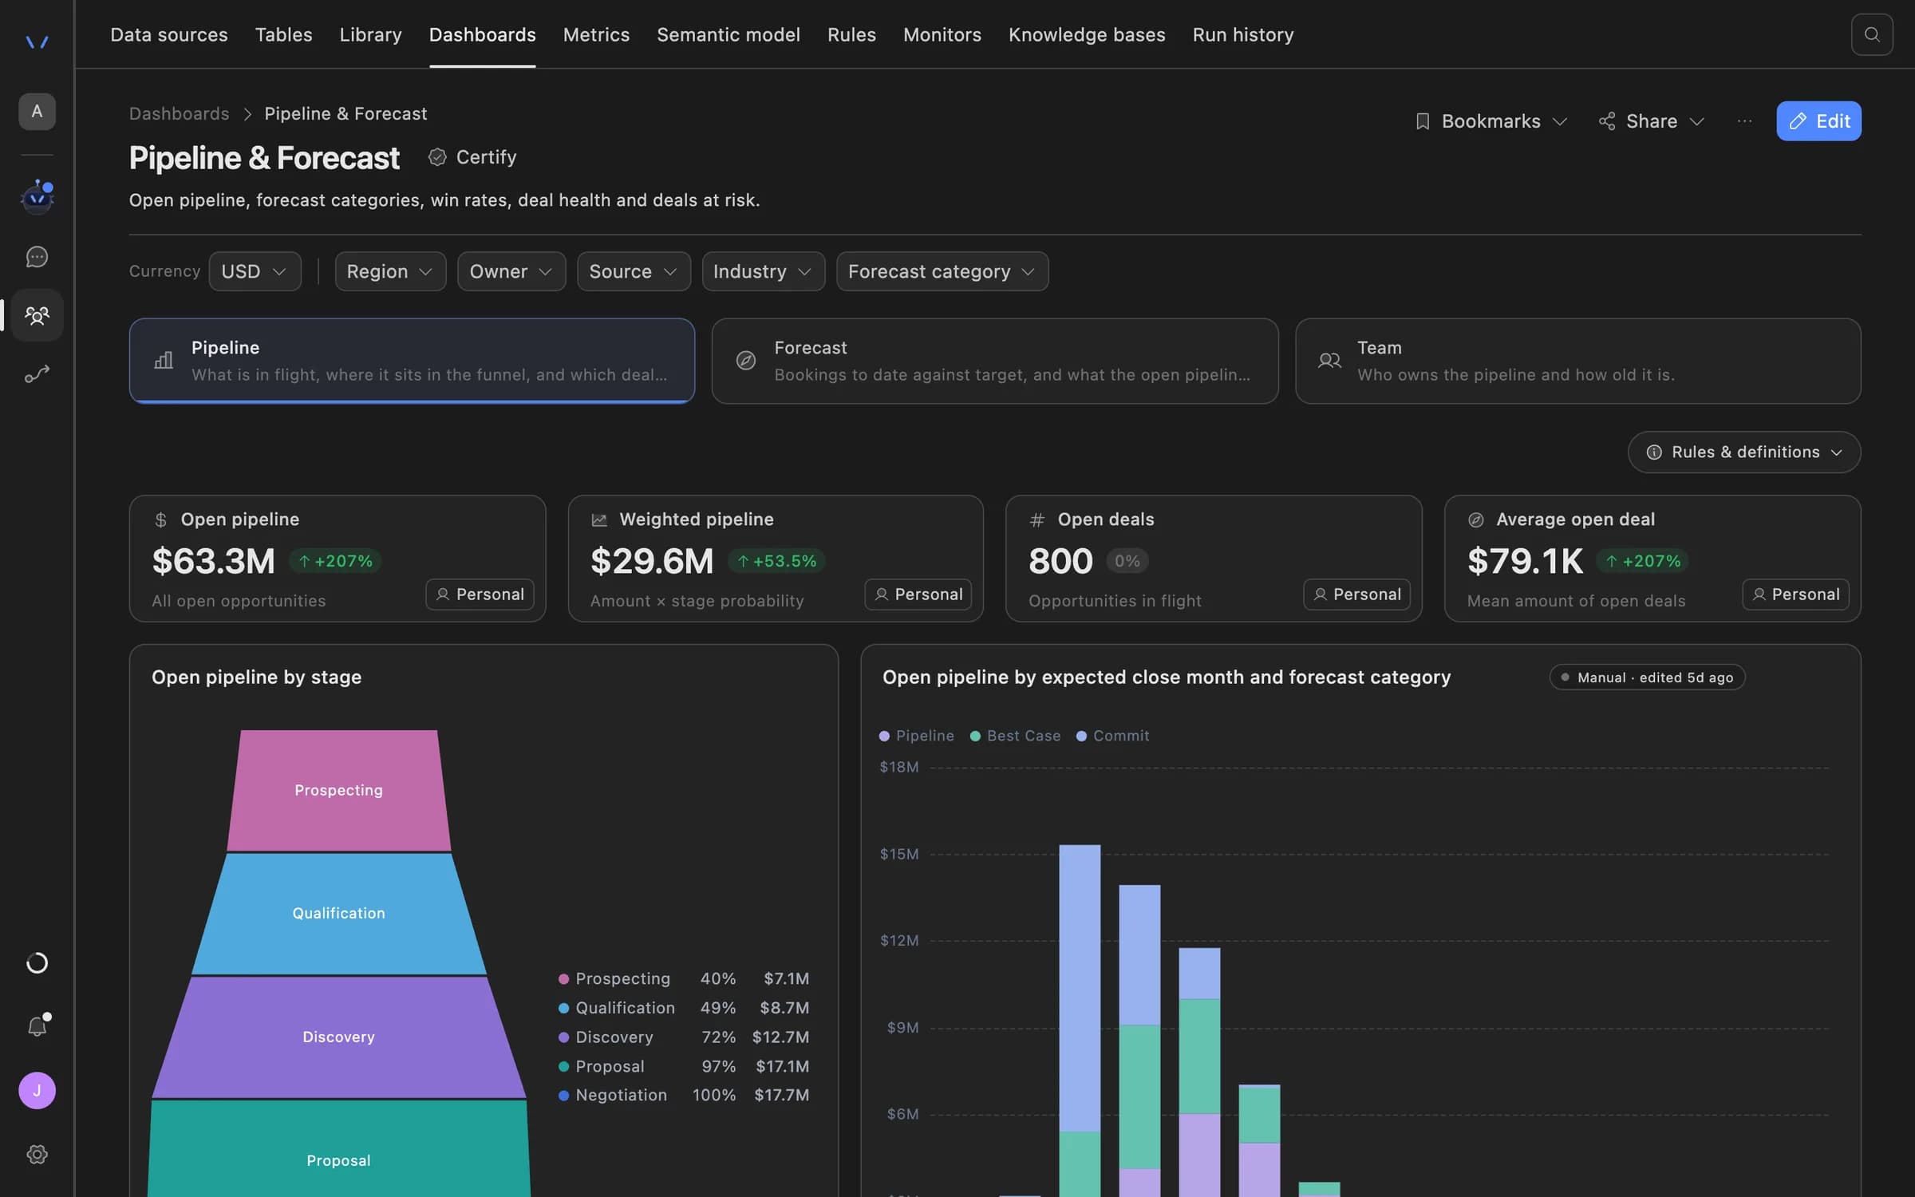
Task: Click the Edit button
Action: tap(1818, 121)
